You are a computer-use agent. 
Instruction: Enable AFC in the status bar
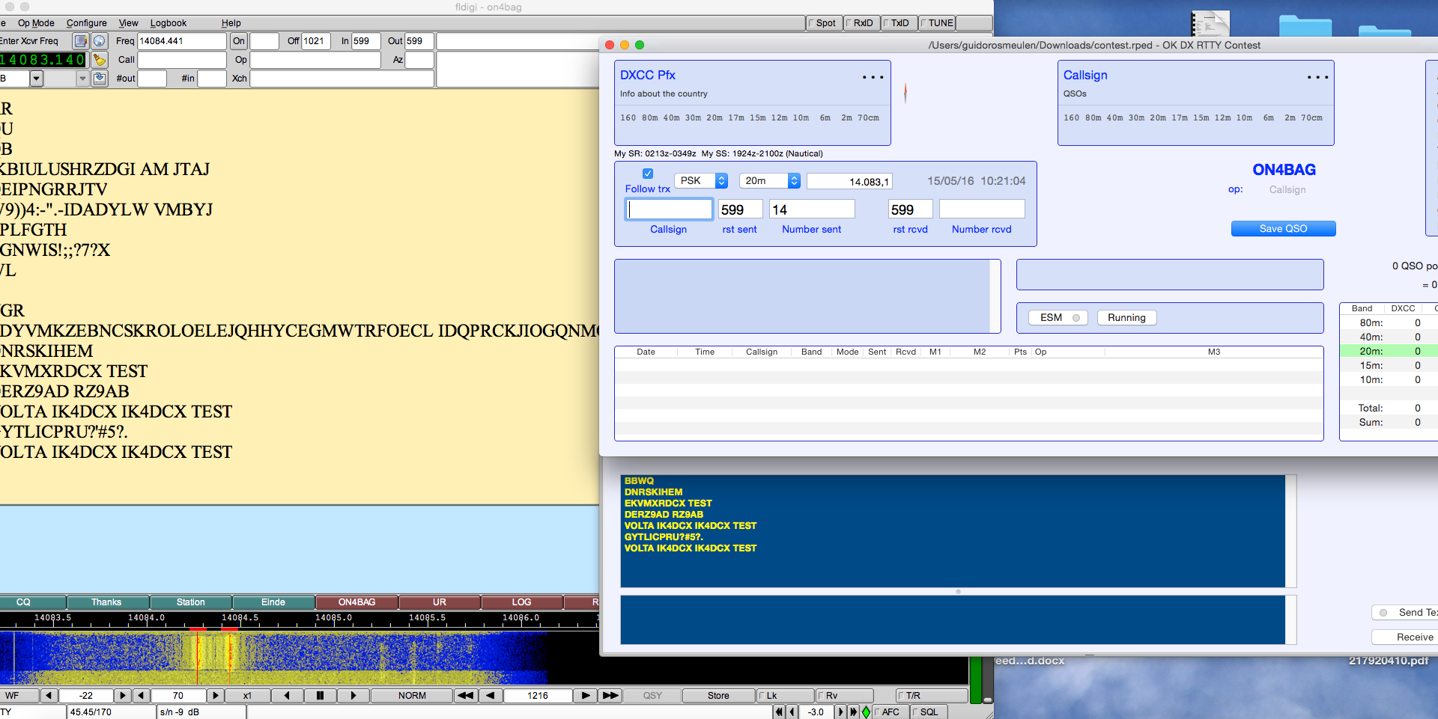(x=891, y=712)
